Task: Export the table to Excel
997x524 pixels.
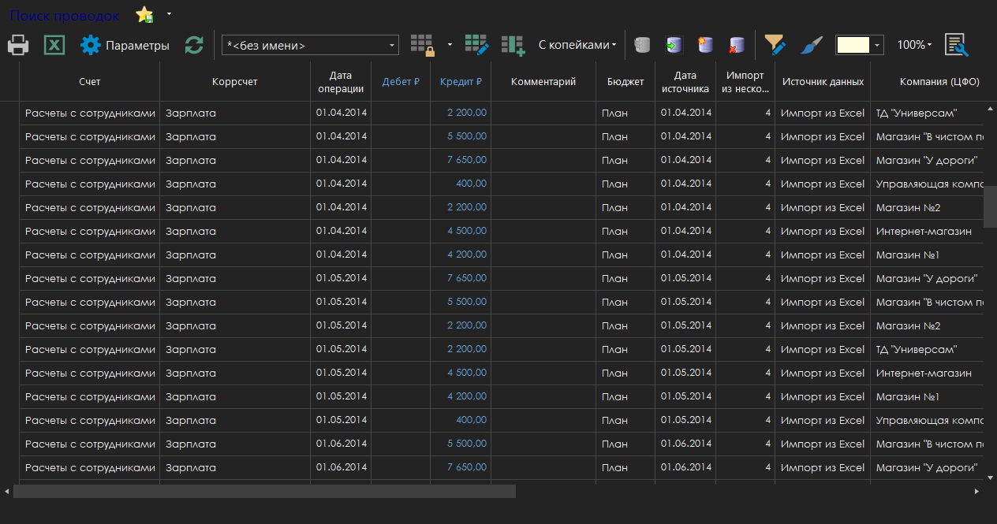Action: point(54,46)
